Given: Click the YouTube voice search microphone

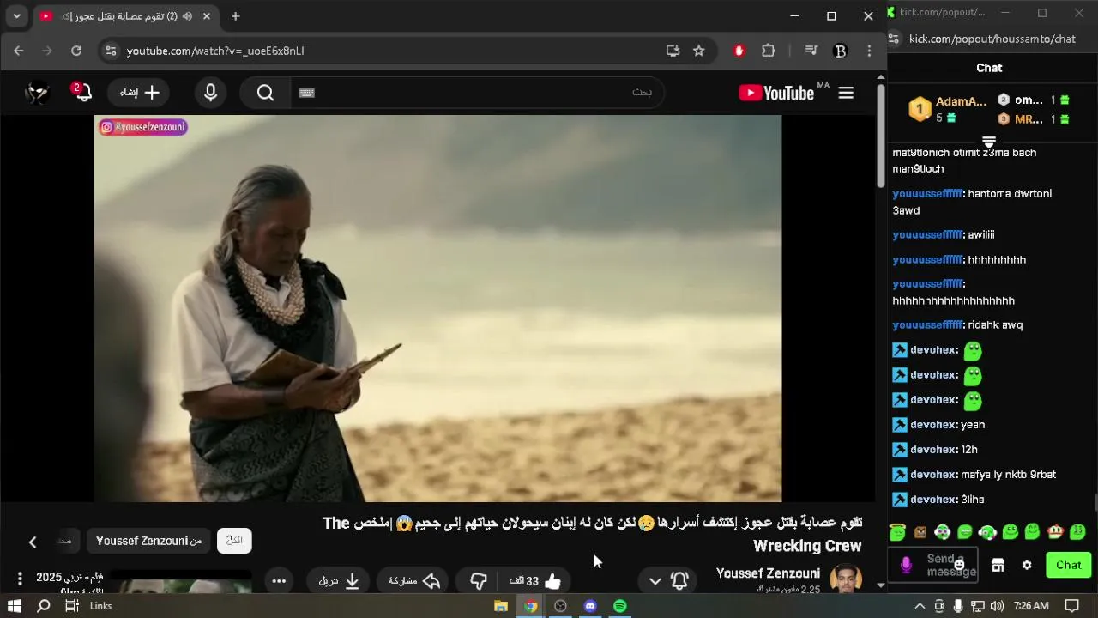Looking at the screenshot, I should (x=211, y=93).
